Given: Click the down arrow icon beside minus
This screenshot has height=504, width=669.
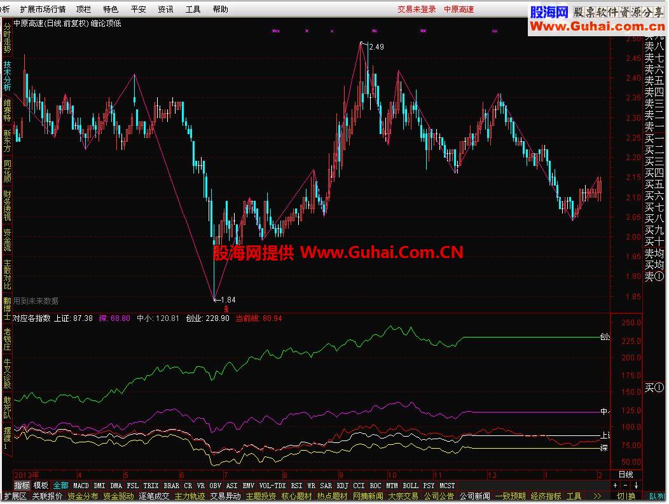Looking at the screenshot, I should pos(636,485).
